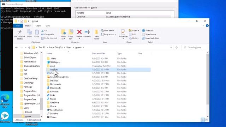Sort by Date modified column header
The image size is (226, 127).
(104, 54)
